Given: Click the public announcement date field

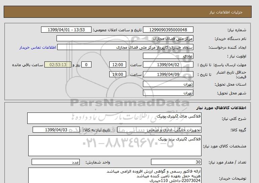Looking at the screenshot, I should [66, 30].
